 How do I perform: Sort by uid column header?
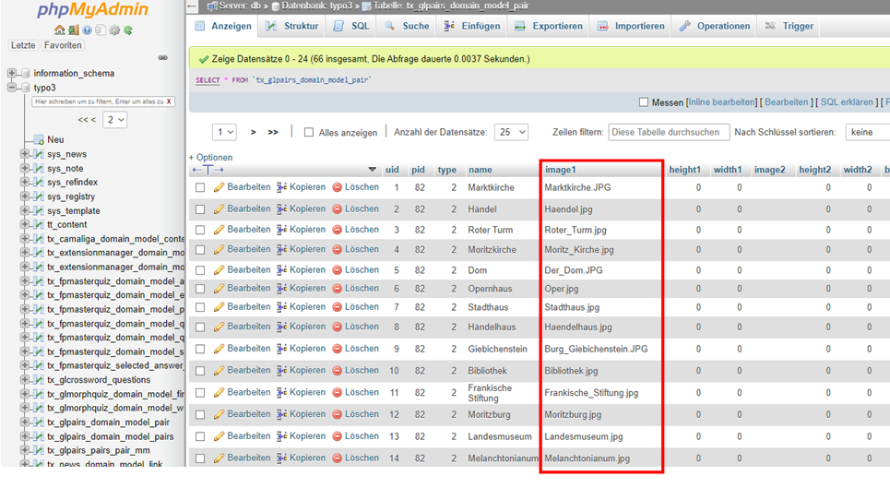392,170
